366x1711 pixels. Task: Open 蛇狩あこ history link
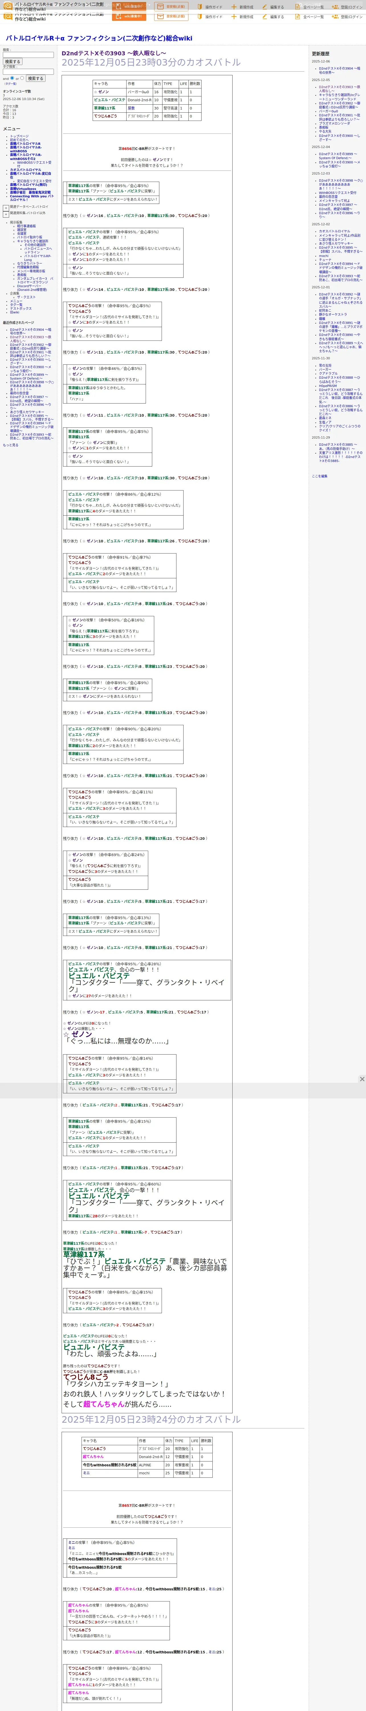coord(325,310)
